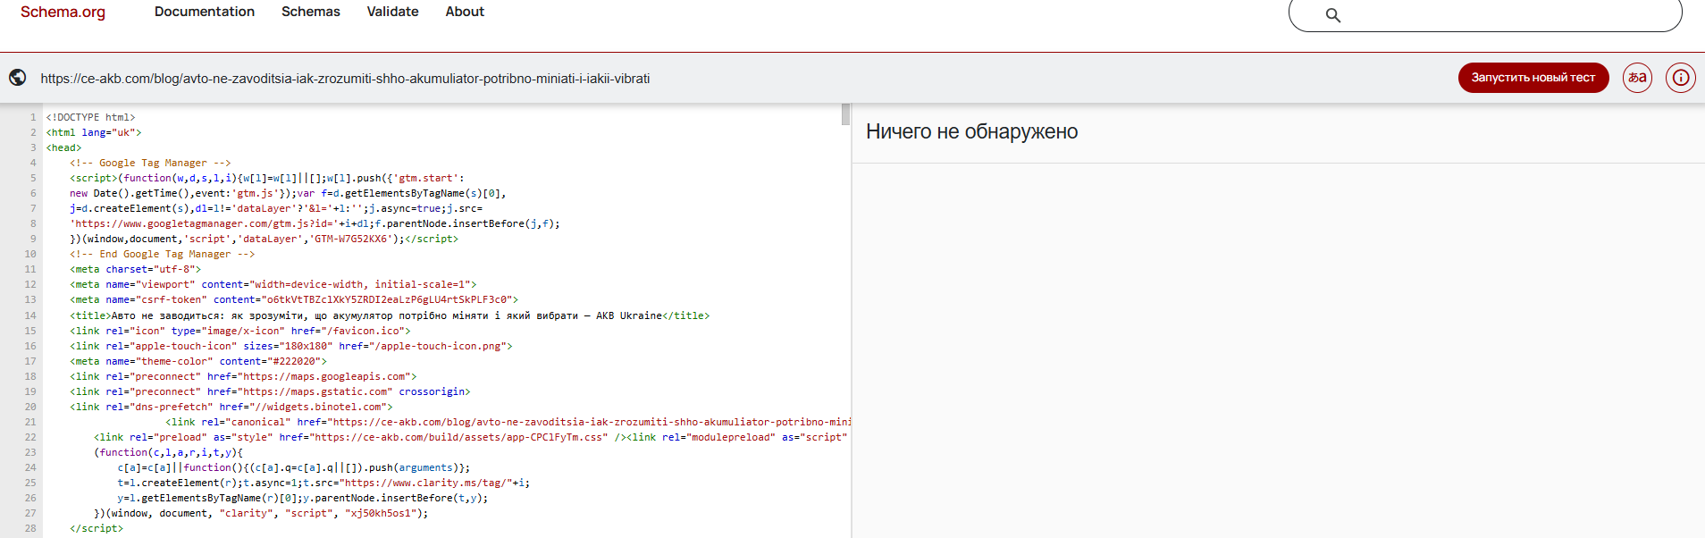Click the <!DOCTYPE html> code line

click(x=91, y=117)
